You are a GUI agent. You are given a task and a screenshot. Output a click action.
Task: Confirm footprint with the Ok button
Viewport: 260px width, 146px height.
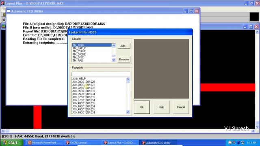[142, 107]
